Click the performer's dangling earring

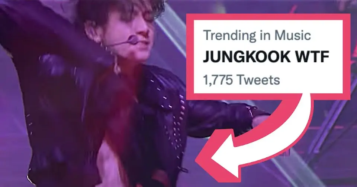[117, 66]
